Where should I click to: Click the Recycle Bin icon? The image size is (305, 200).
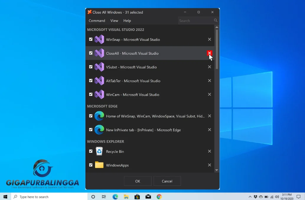99,151
